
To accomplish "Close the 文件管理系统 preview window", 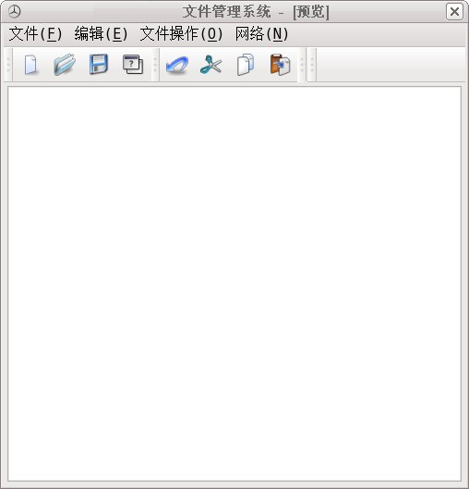I will coord(454,12).
